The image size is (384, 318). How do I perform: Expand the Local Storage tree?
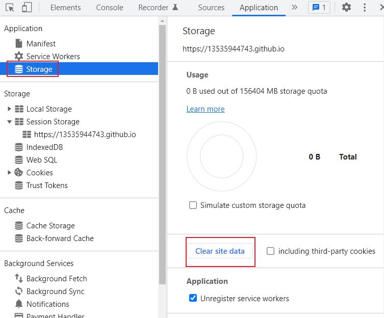[9, 109]
